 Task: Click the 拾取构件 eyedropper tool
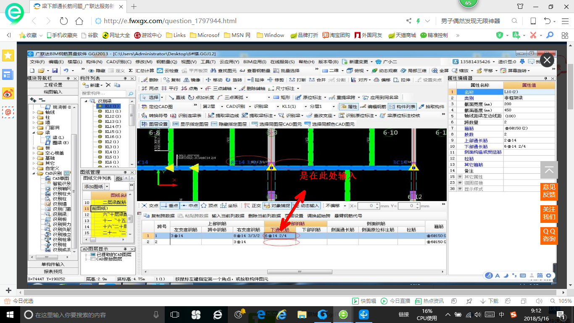point(432,107)
